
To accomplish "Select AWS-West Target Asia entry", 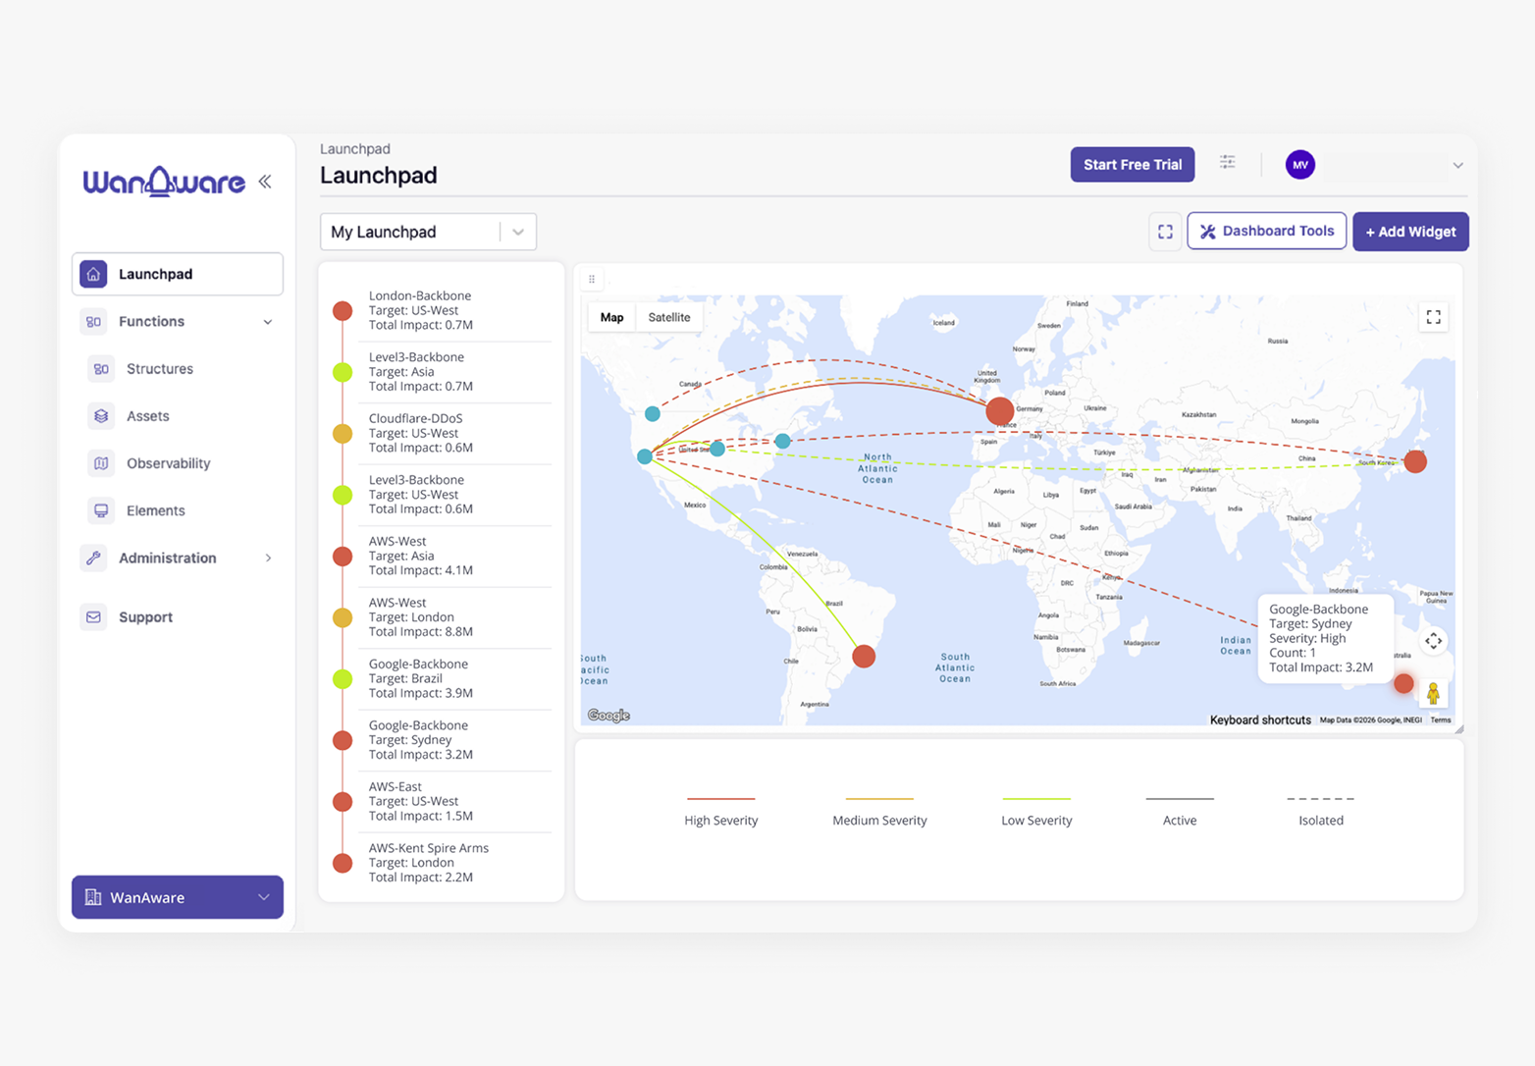I will pos(442,556).
